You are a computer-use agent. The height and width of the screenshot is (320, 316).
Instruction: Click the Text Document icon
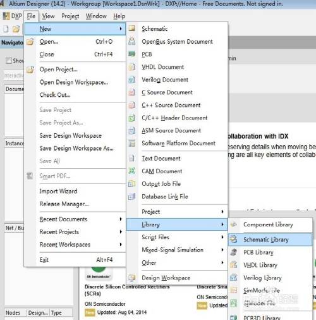132,158
